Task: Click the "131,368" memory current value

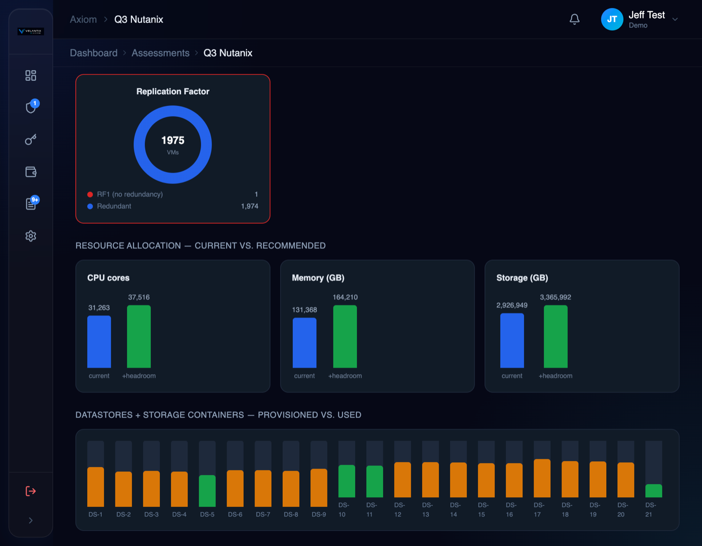Action: (x=304, y=310)
